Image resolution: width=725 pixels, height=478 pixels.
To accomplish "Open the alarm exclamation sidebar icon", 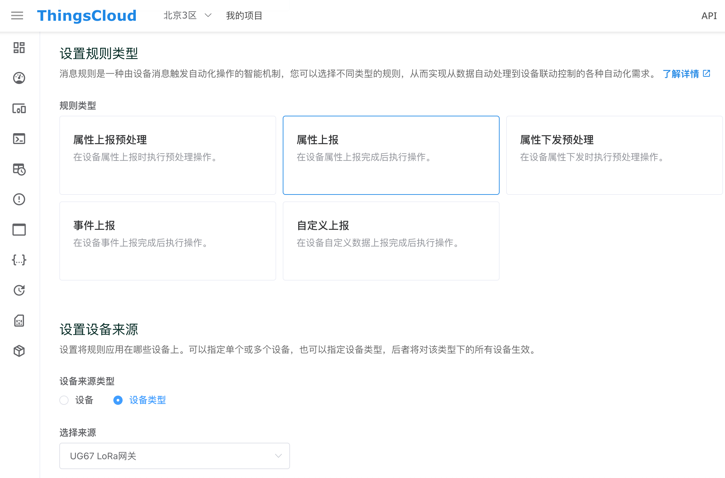I will pyautogui.click(x=19, y=199).
